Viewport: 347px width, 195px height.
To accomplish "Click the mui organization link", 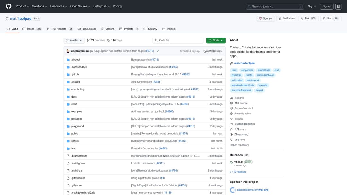I will [x=13, y=19].
